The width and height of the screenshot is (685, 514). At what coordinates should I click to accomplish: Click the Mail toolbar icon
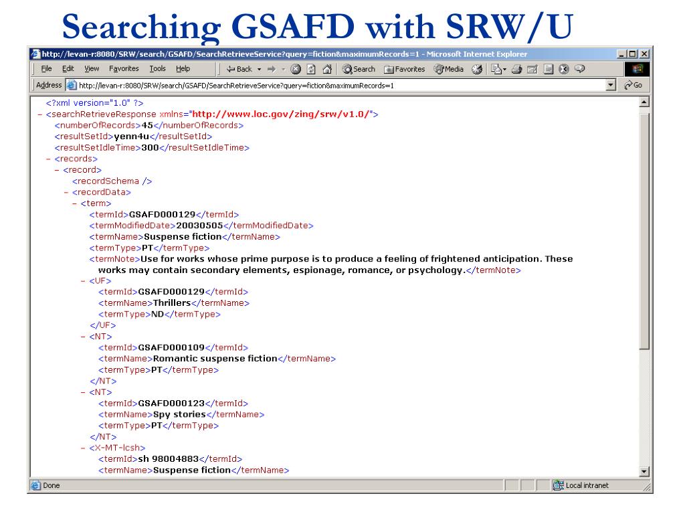point(498,69)
